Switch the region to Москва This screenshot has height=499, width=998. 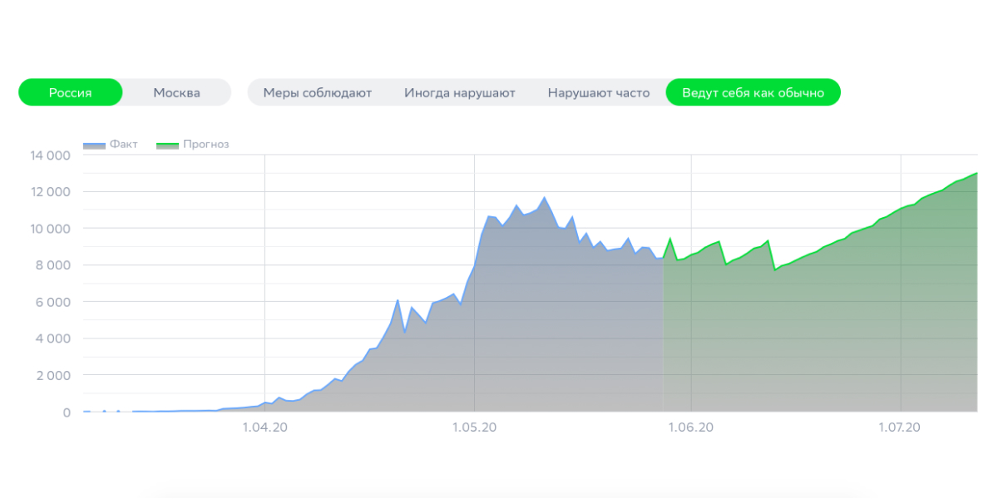pos(176,92)
